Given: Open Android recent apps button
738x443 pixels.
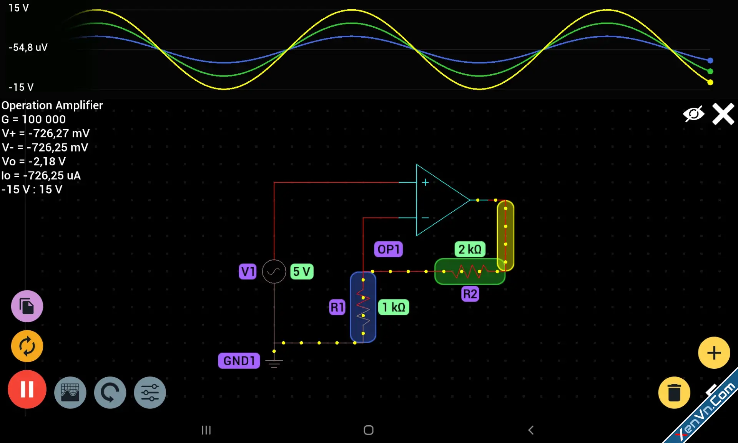Looking at the screenshot, I should (206, 430).
